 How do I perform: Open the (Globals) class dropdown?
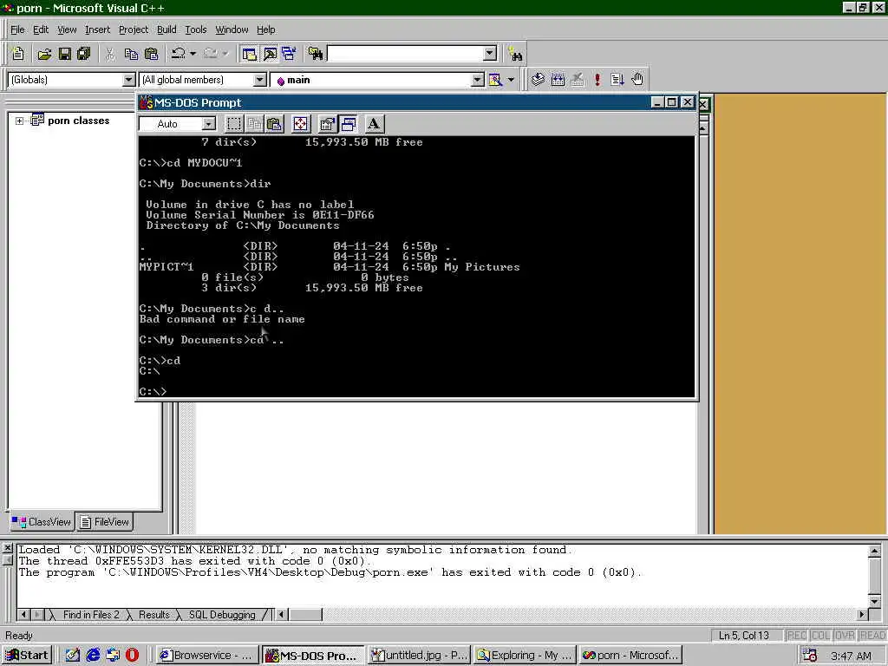point(129,80)
